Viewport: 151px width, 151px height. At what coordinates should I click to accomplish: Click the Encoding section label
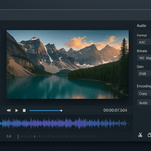(144, 86)
